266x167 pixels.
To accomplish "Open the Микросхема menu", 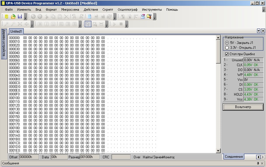I will (70, 10).
